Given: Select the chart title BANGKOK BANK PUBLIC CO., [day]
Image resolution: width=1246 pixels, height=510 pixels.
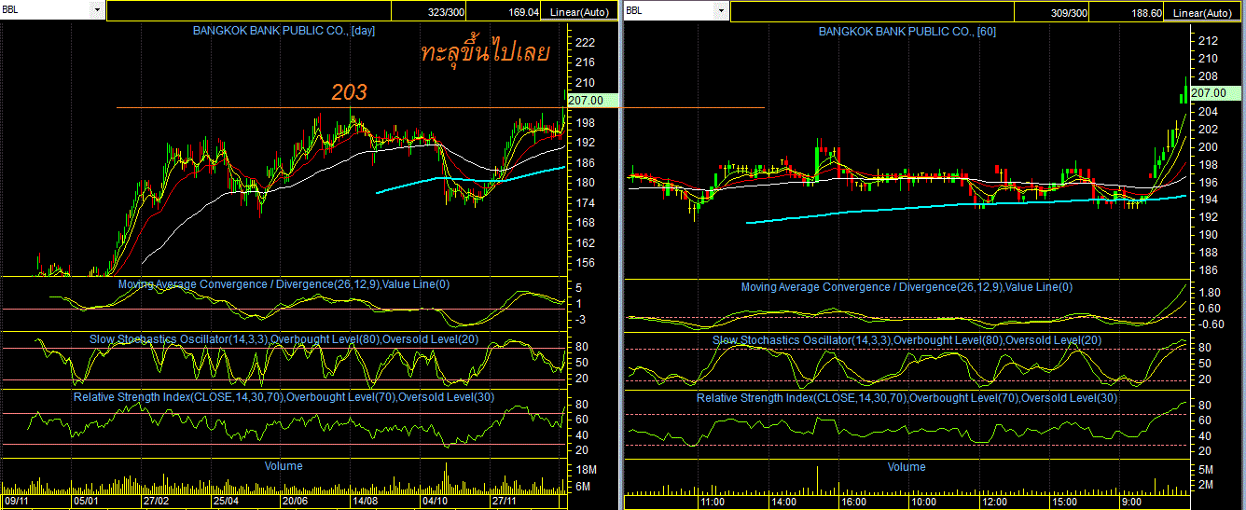Looking at the screenshot, I should 284,31.
